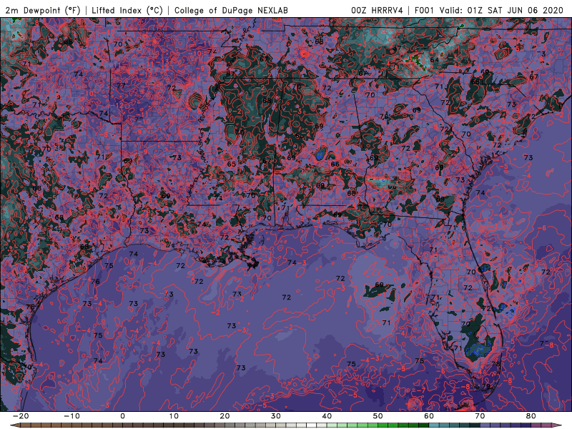Click the '10' colorbar scale label
Screen dimensions: 572x429
[174, 416]
